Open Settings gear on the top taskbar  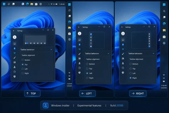tap(40, 4)
